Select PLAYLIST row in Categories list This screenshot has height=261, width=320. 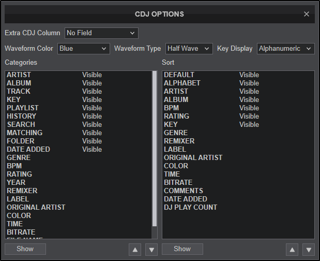23,108
